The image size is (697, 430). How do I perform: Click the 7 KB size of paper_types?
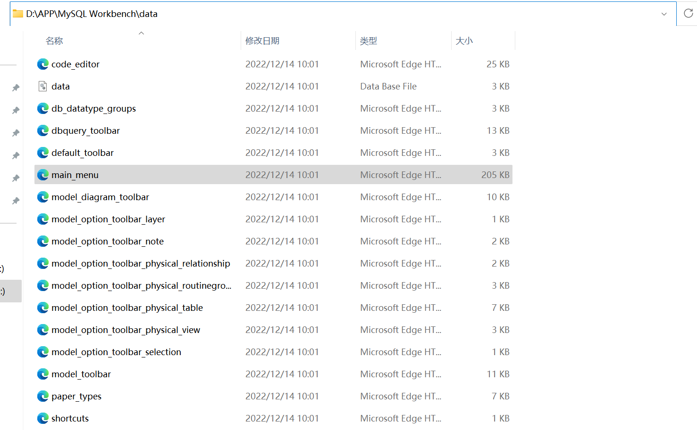point(500,396)
